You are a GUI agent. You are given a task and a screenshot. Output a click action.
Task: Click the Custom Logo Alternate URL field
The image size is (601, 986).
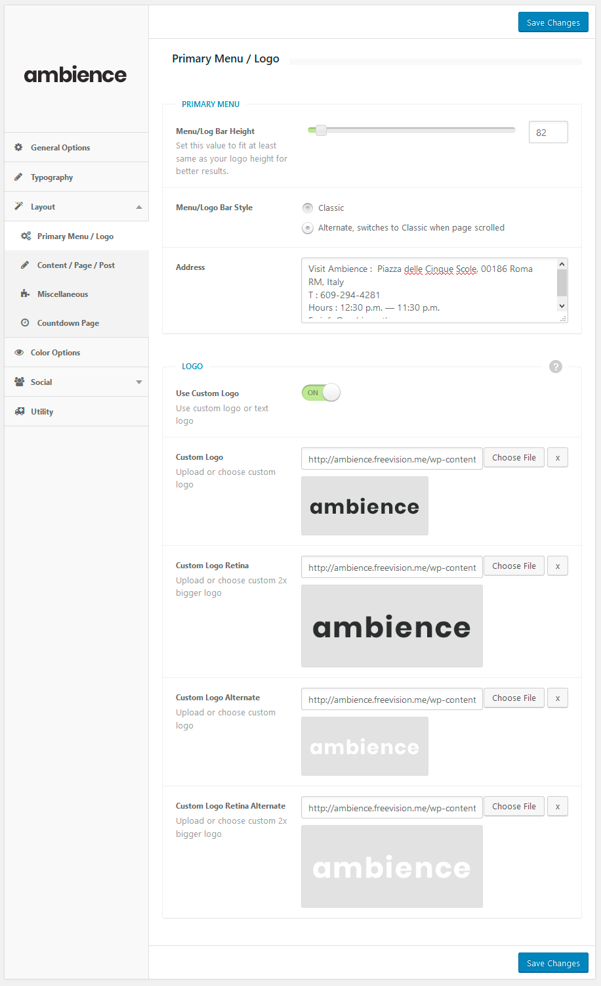tap(392, 700)
